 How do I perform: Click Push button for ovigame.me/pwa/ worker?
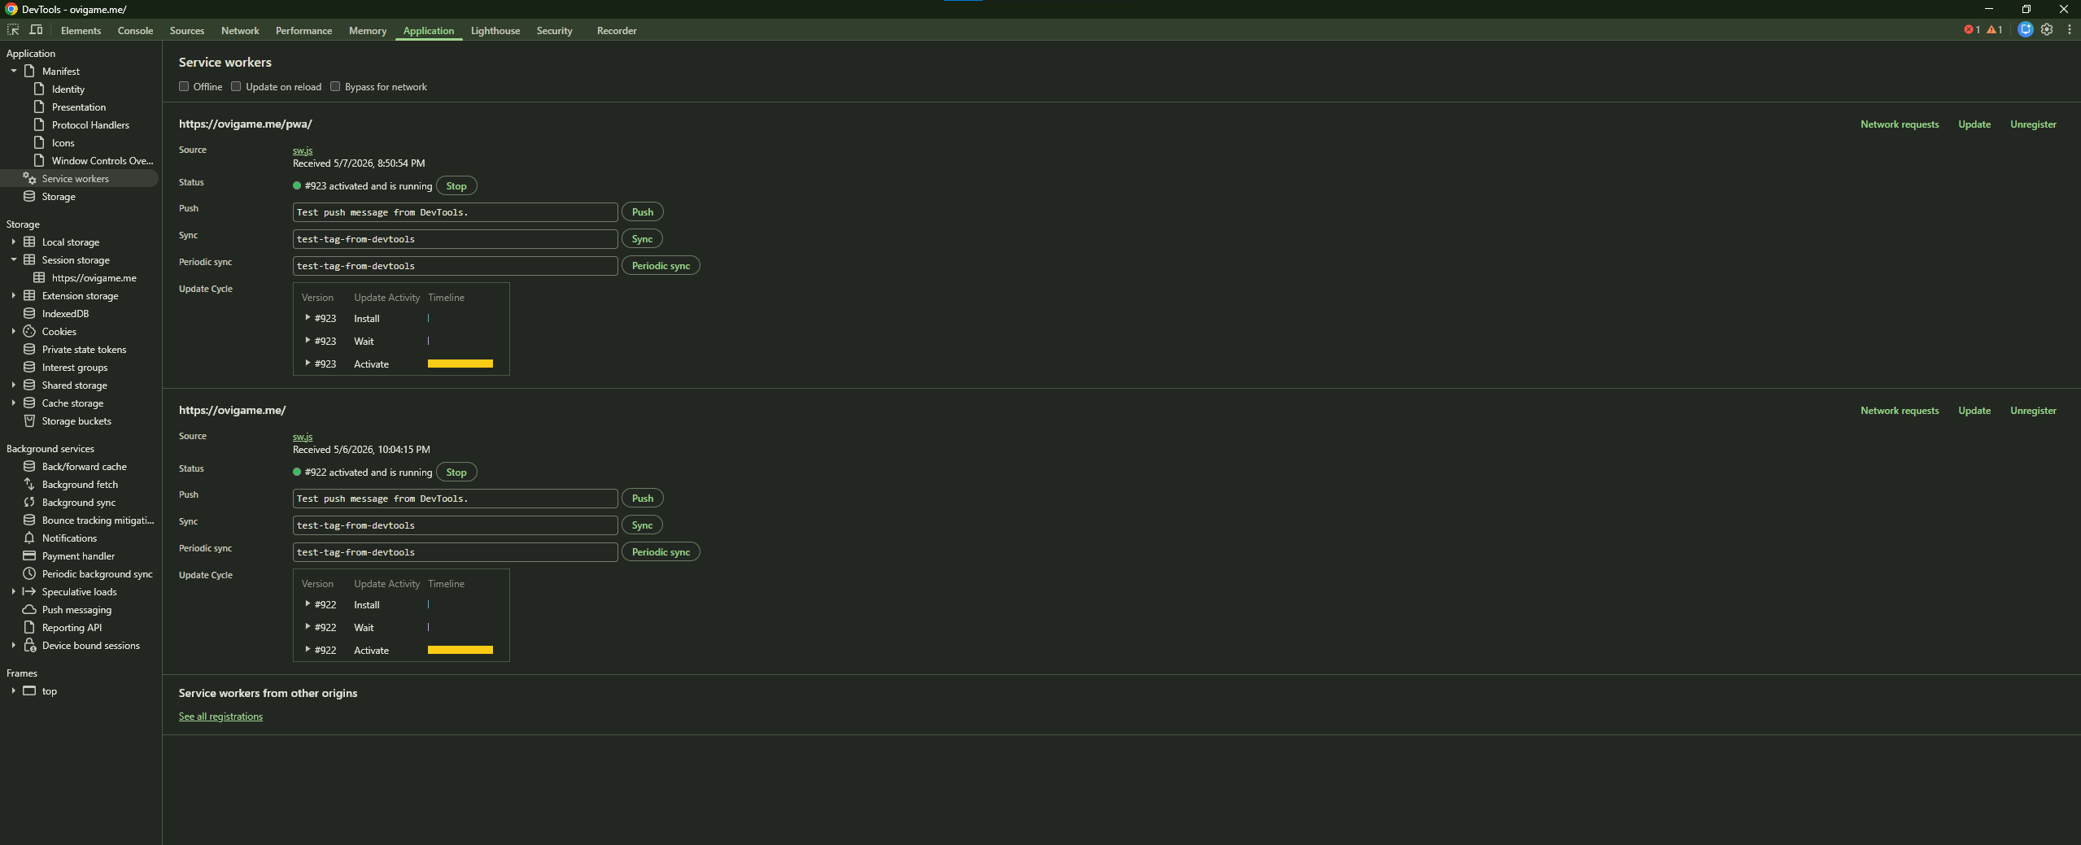pyautogui.click(x=643, y=212)
